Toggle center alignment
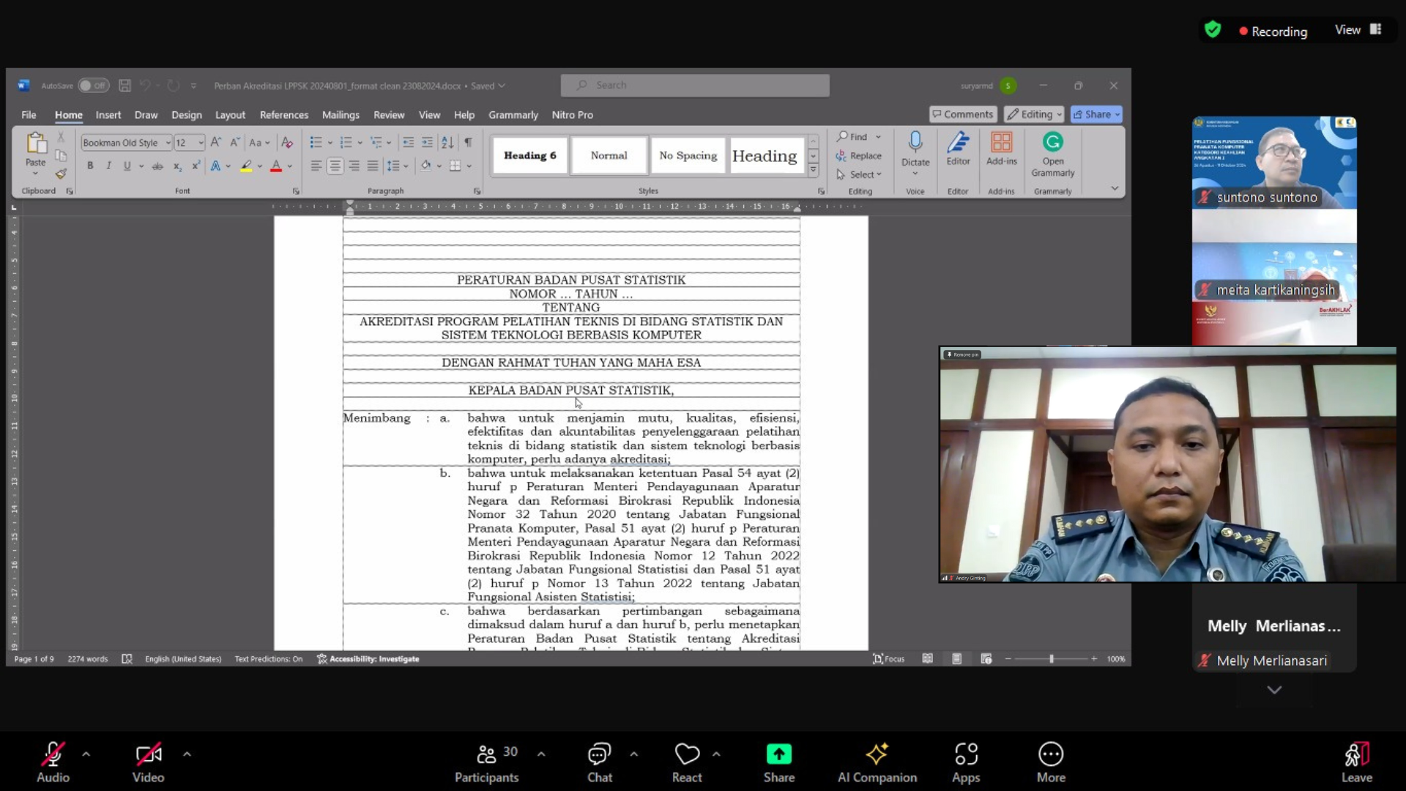1406x791 pixels. 335,166
